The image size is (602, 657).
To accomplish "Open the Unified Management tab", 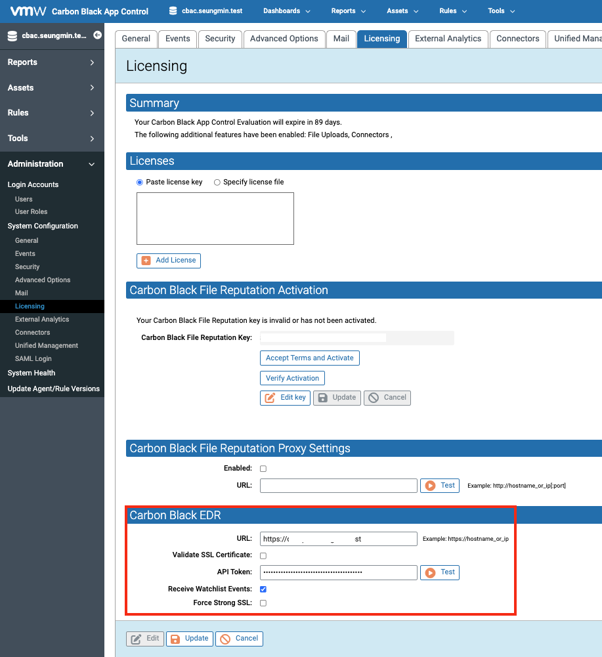I will pos(574,39).
